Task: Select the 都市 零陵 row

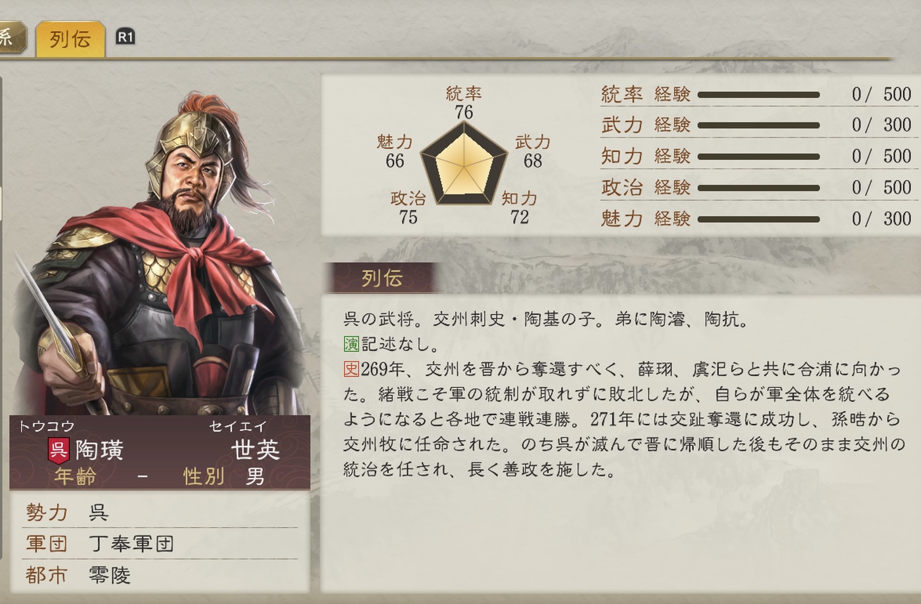Action: 160,575
